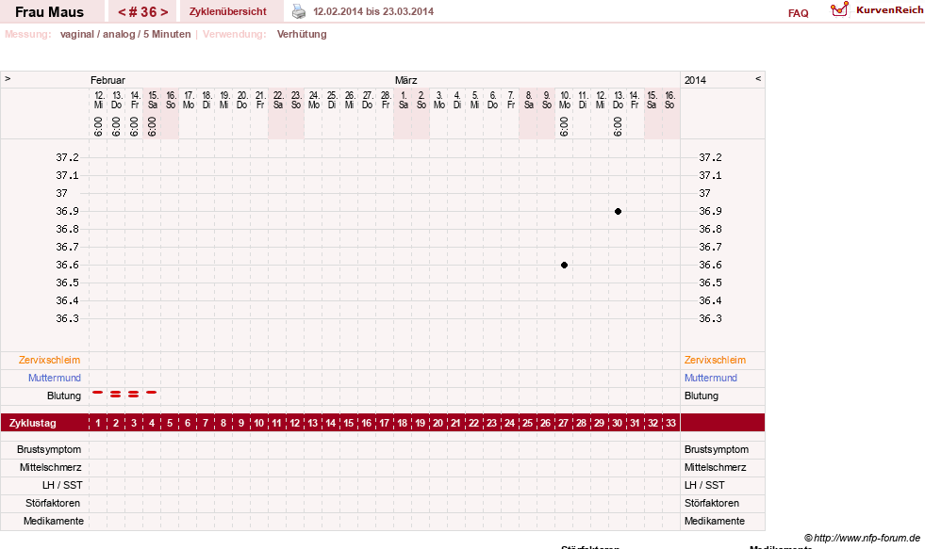This screenshot has height=549, width=925.
Task: Click the date header 10. Mo
Action: tap(565, 100)
